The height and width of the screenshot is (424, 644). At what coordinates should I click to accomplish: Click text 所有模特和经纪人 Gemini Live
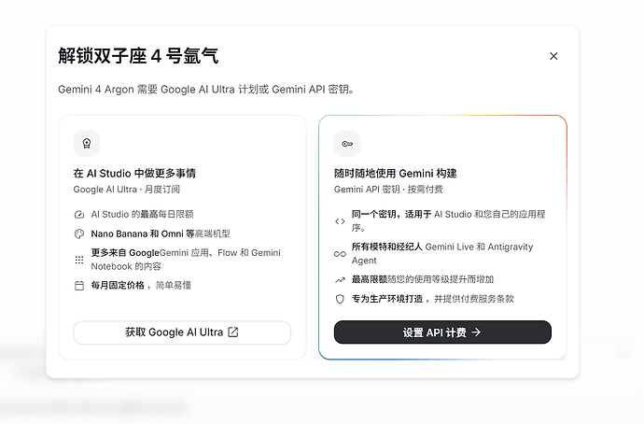point(442,253)
